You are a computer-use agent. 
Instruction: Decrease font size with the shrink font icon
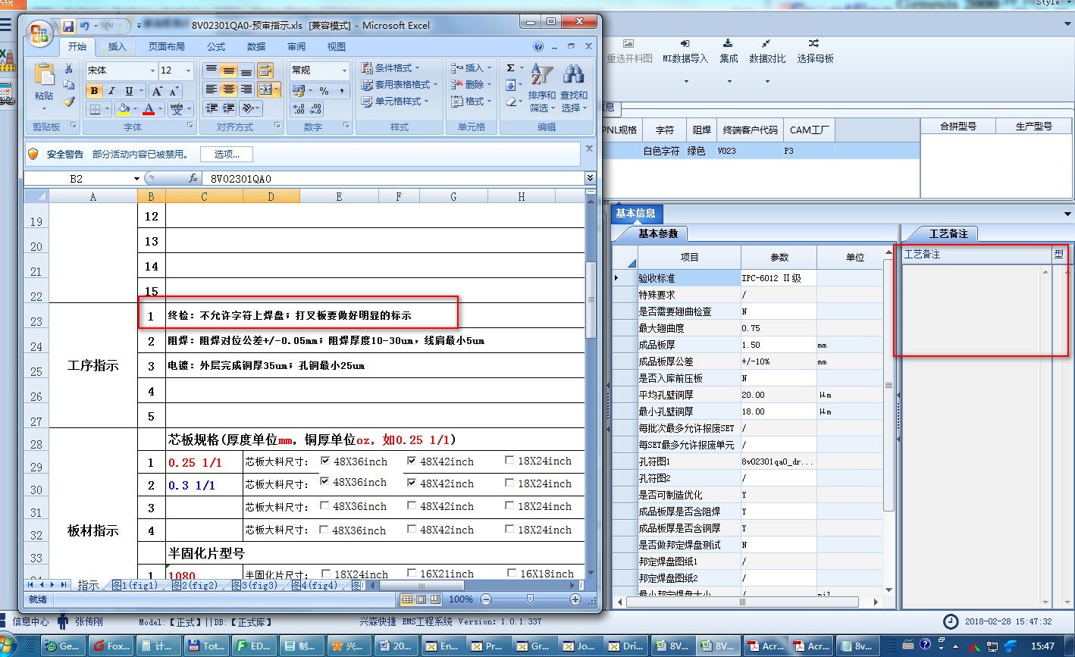(174, 91)
